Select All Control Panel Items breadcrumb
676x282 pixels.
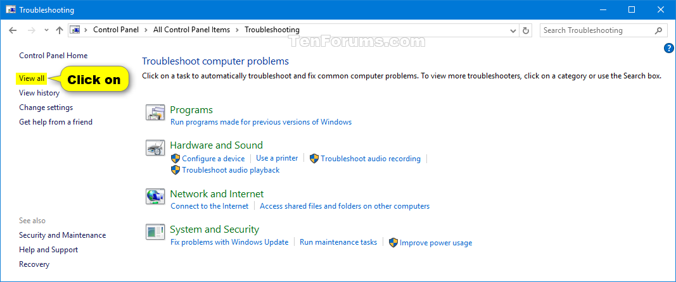point(191,30)
